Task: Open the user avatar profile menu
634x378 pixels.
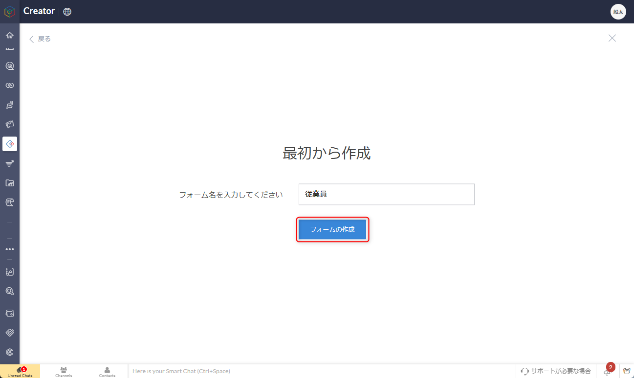Action: tap(618, 12)
